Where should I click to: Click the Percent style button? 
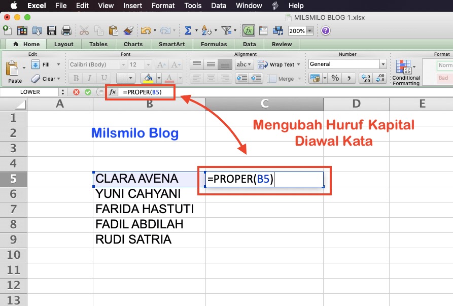335,78
